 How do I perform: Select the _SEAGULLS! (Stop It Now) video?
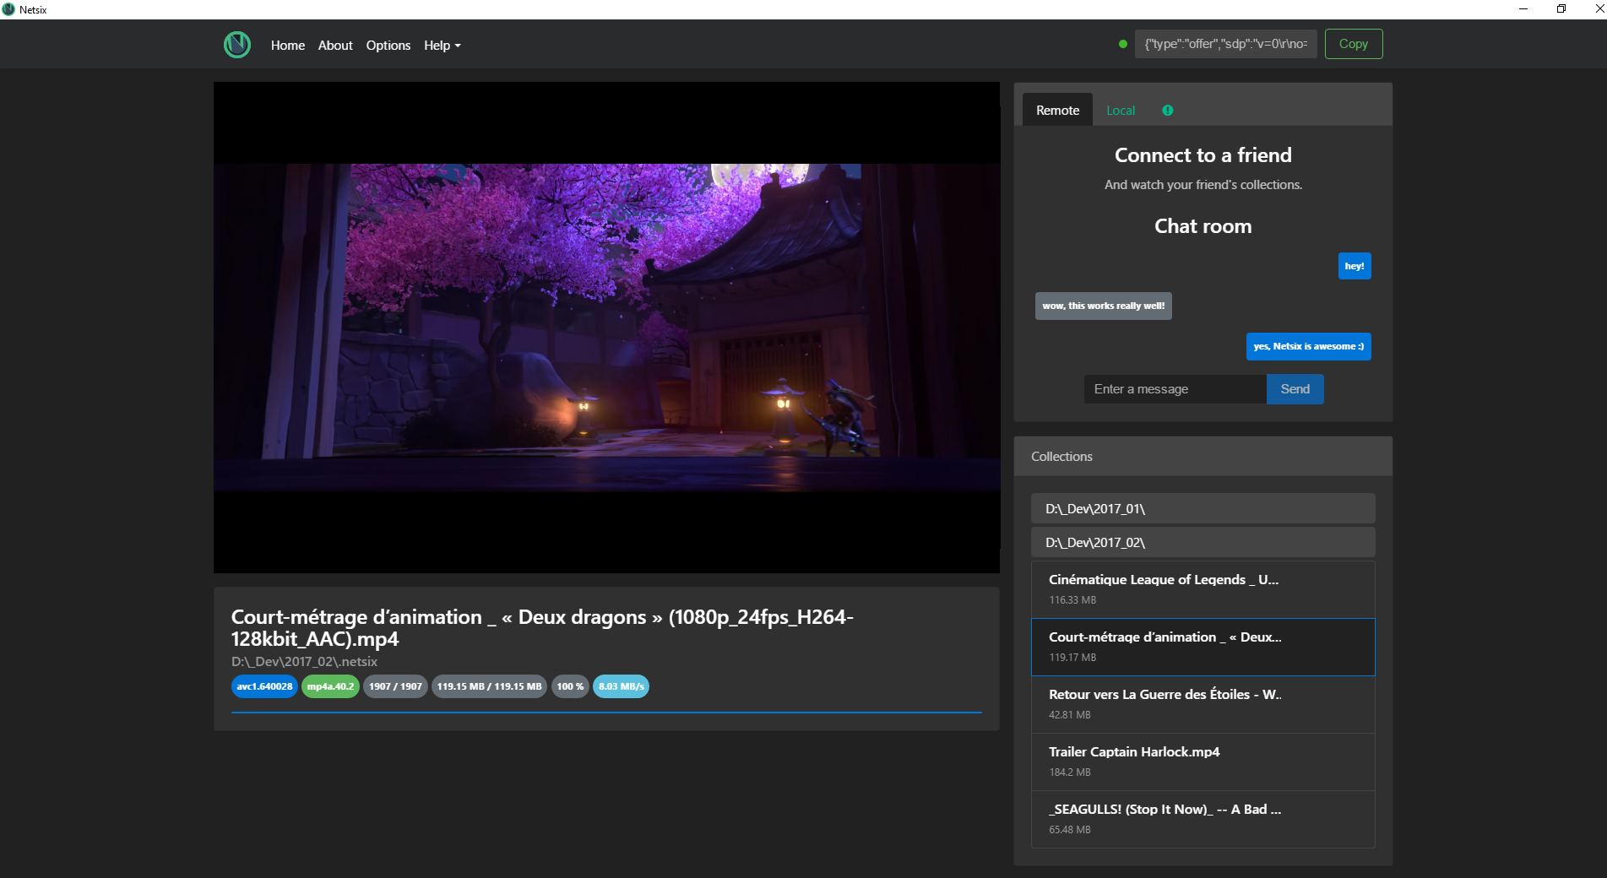coord(1203,819)
